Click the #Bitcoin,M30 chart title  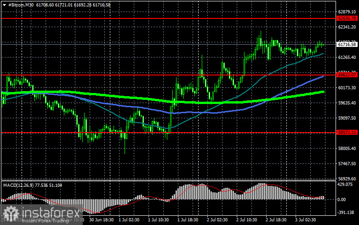coord(21,5)
